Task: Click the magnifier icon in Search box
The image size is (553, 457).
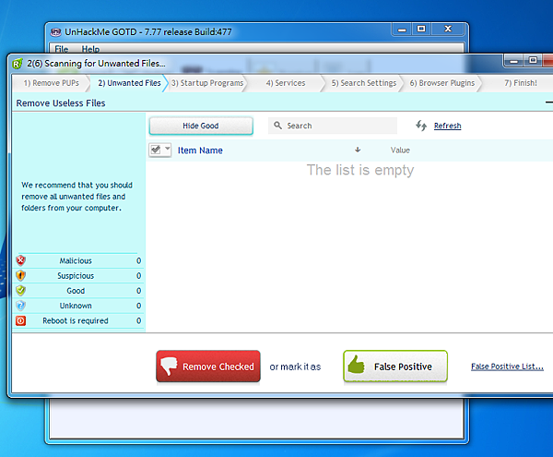Action: pos(278,126)
